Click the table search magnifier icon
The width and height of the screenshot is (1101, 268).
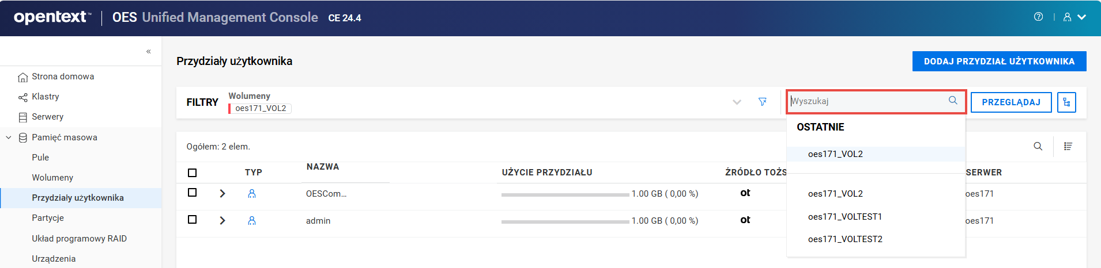click(x=1038, y=147)
